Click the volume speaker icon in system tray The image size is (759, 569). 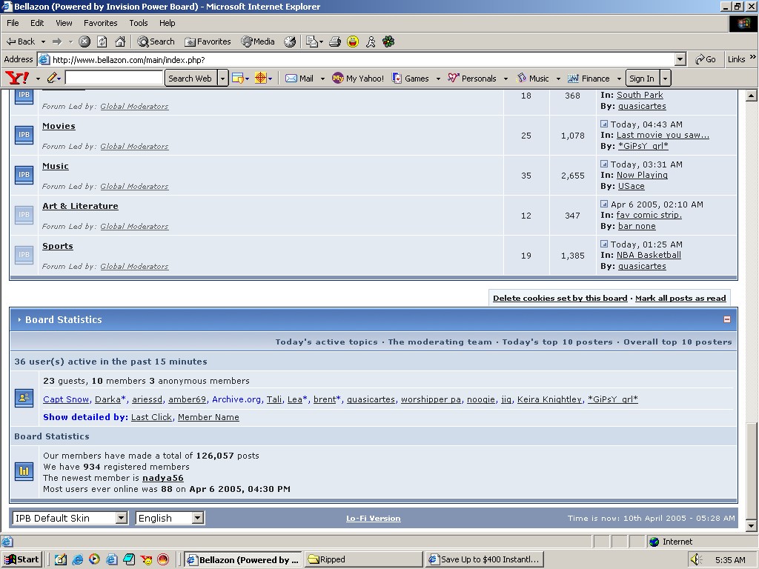695,559
